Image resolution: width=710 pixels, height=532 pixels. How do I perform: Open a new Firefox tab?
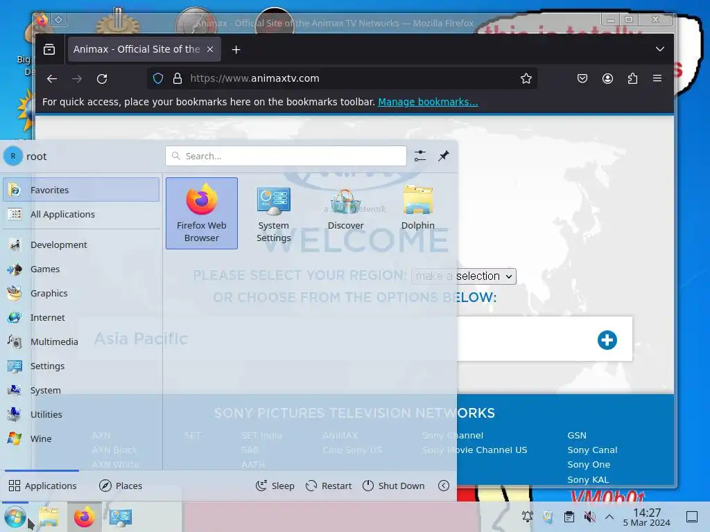[236, 49]
